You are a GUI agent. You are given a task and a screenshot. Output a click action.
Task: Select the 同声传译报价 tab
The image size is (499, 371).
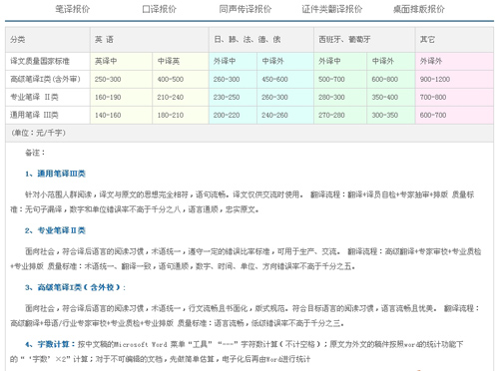246,9
